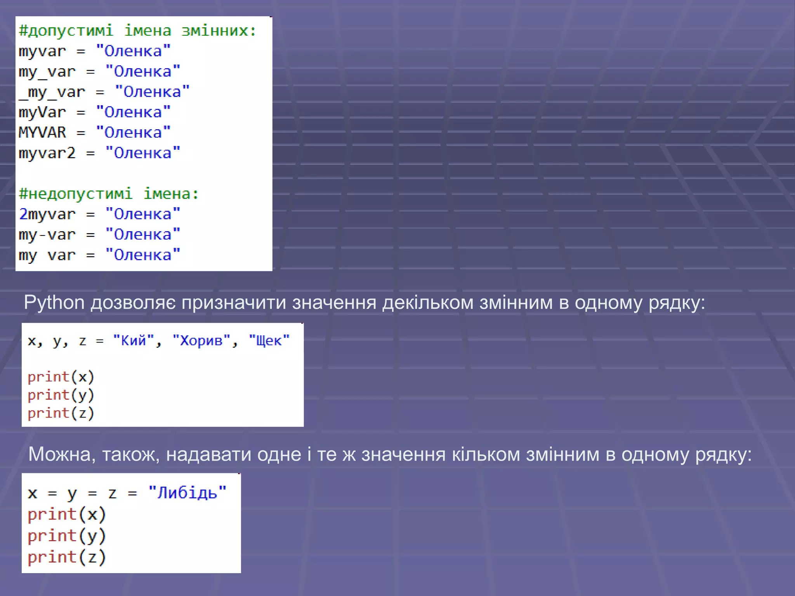Viewport: 795px width, 596px height.
Task: Select the line 'my_var = "Оленка"'
Action: coord(100,72)
